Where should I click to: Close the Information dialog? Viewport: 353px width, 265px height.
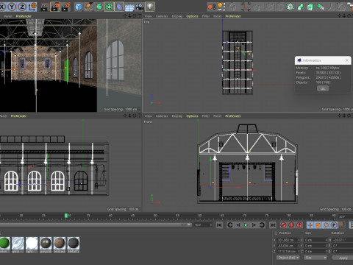coord(347,60)
